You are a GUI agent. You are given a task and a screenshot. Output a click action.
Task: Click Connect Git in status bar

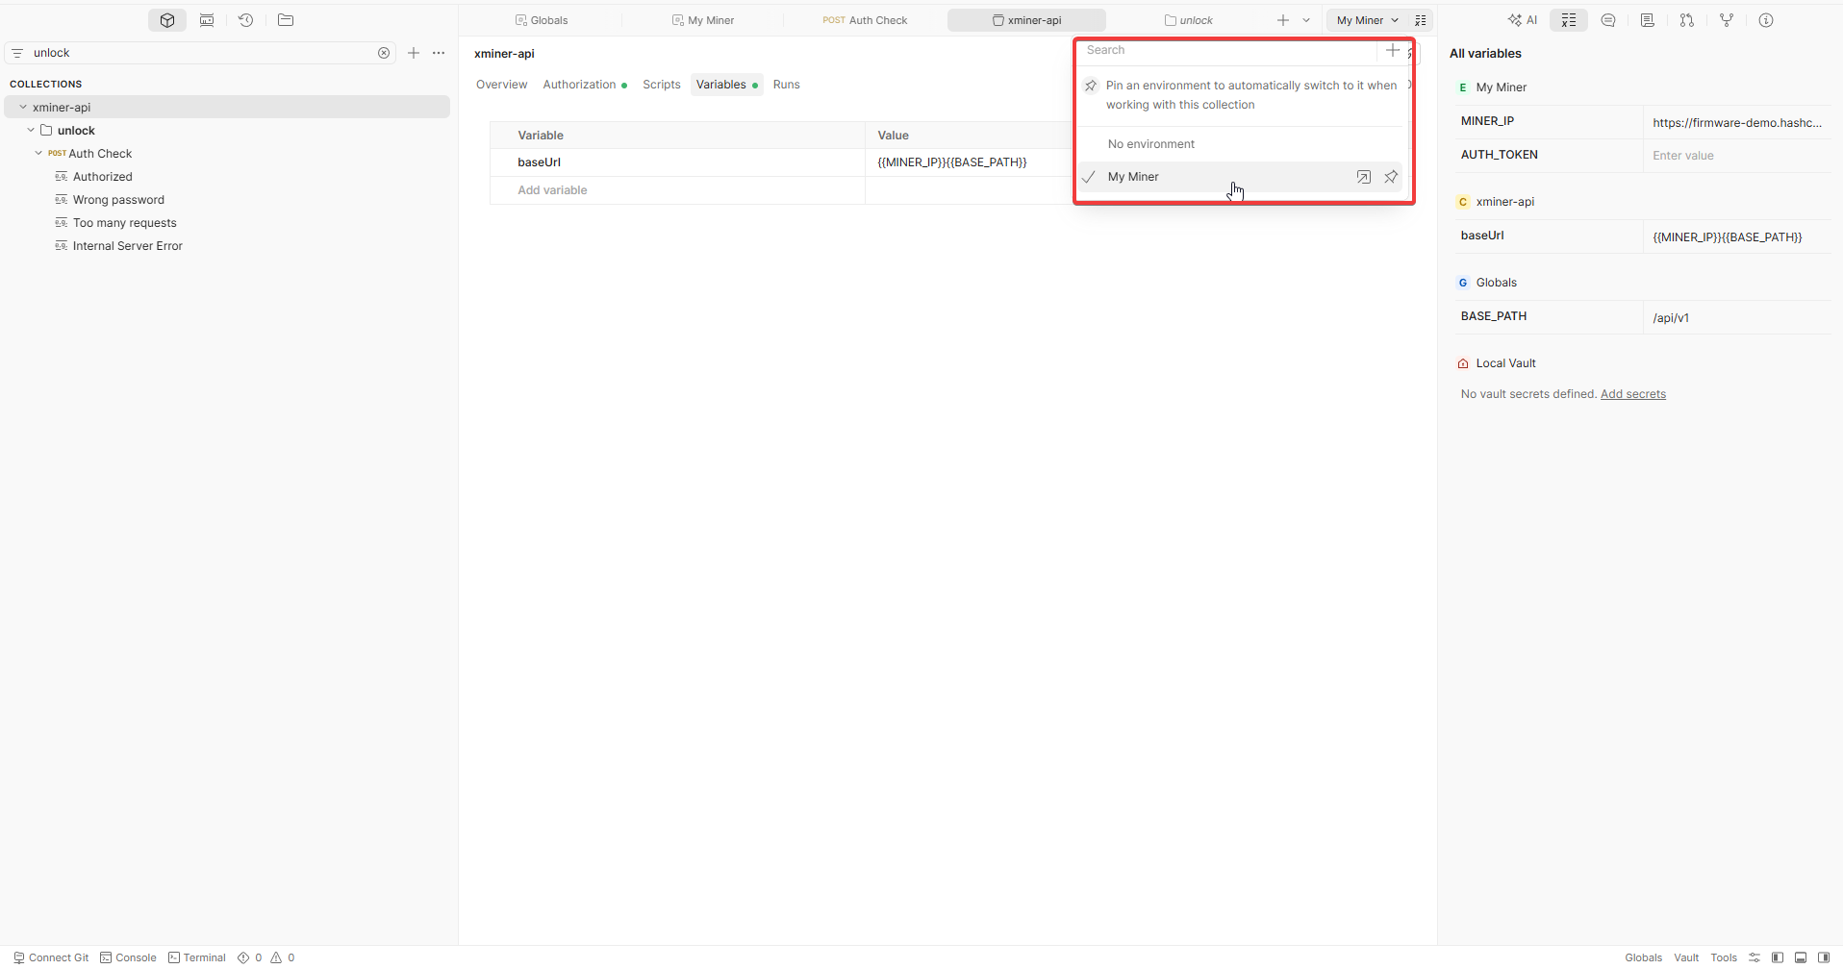pyautogui.click(x=51, y=957)
